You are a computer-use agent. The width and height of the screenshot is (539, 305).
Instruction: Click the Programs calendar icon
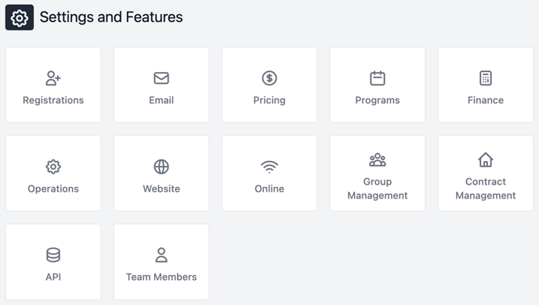click(378, 78)
